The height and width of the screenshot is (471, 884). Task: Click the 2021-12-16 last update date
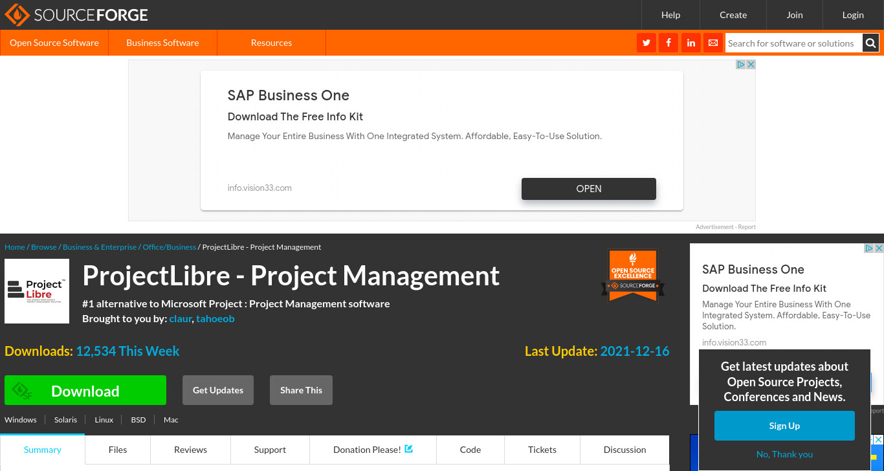[635, 351]
